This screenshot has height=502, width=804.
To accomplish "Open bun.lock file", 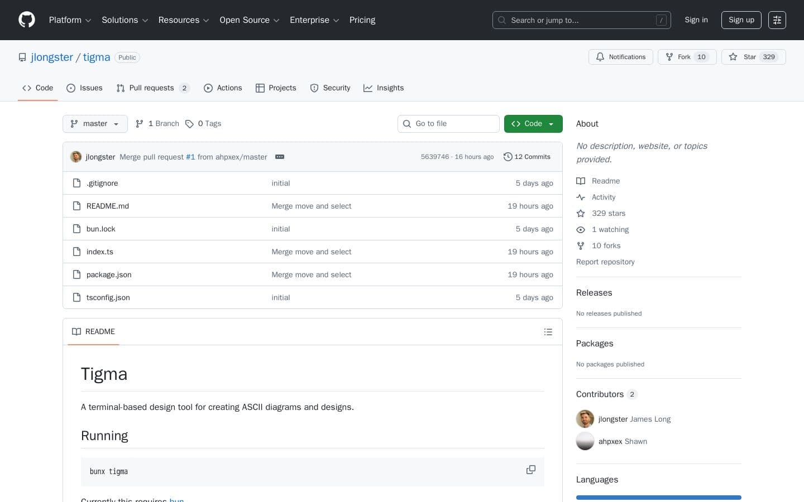I will [101, 229].
